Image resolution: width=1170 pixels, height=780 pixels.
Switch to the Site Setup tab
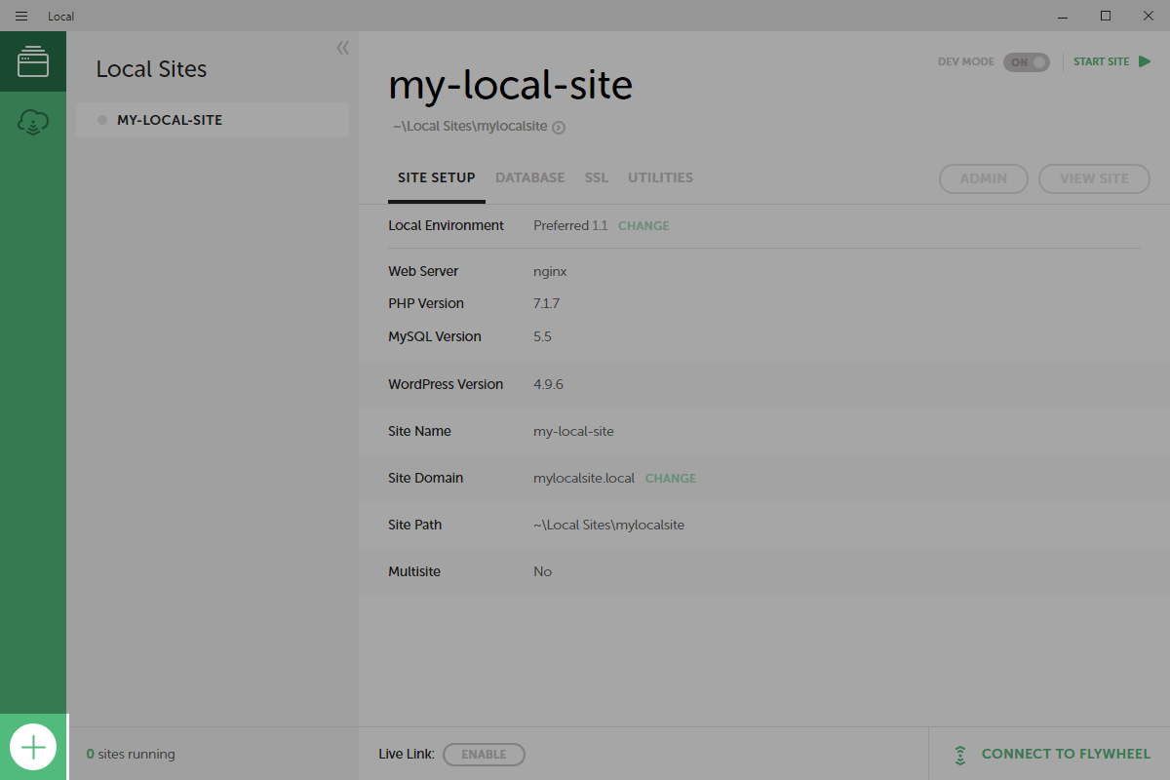(x=437, y=177)
